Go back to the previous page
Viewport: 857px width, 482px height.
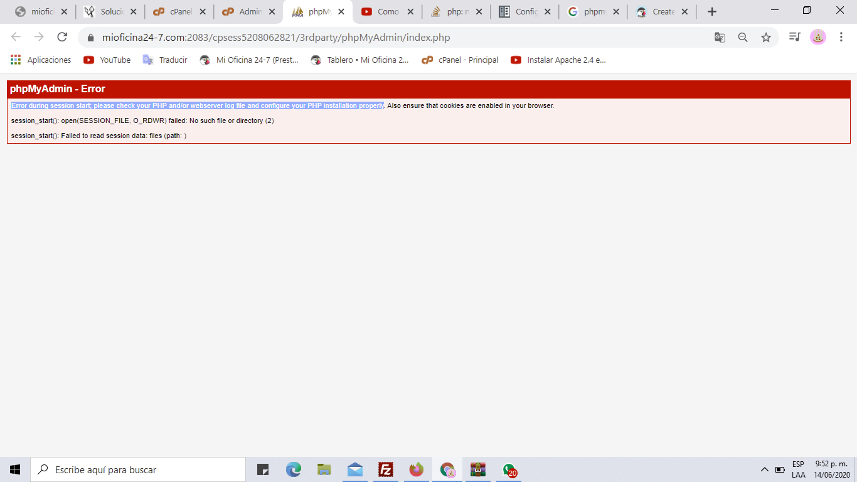16,37
